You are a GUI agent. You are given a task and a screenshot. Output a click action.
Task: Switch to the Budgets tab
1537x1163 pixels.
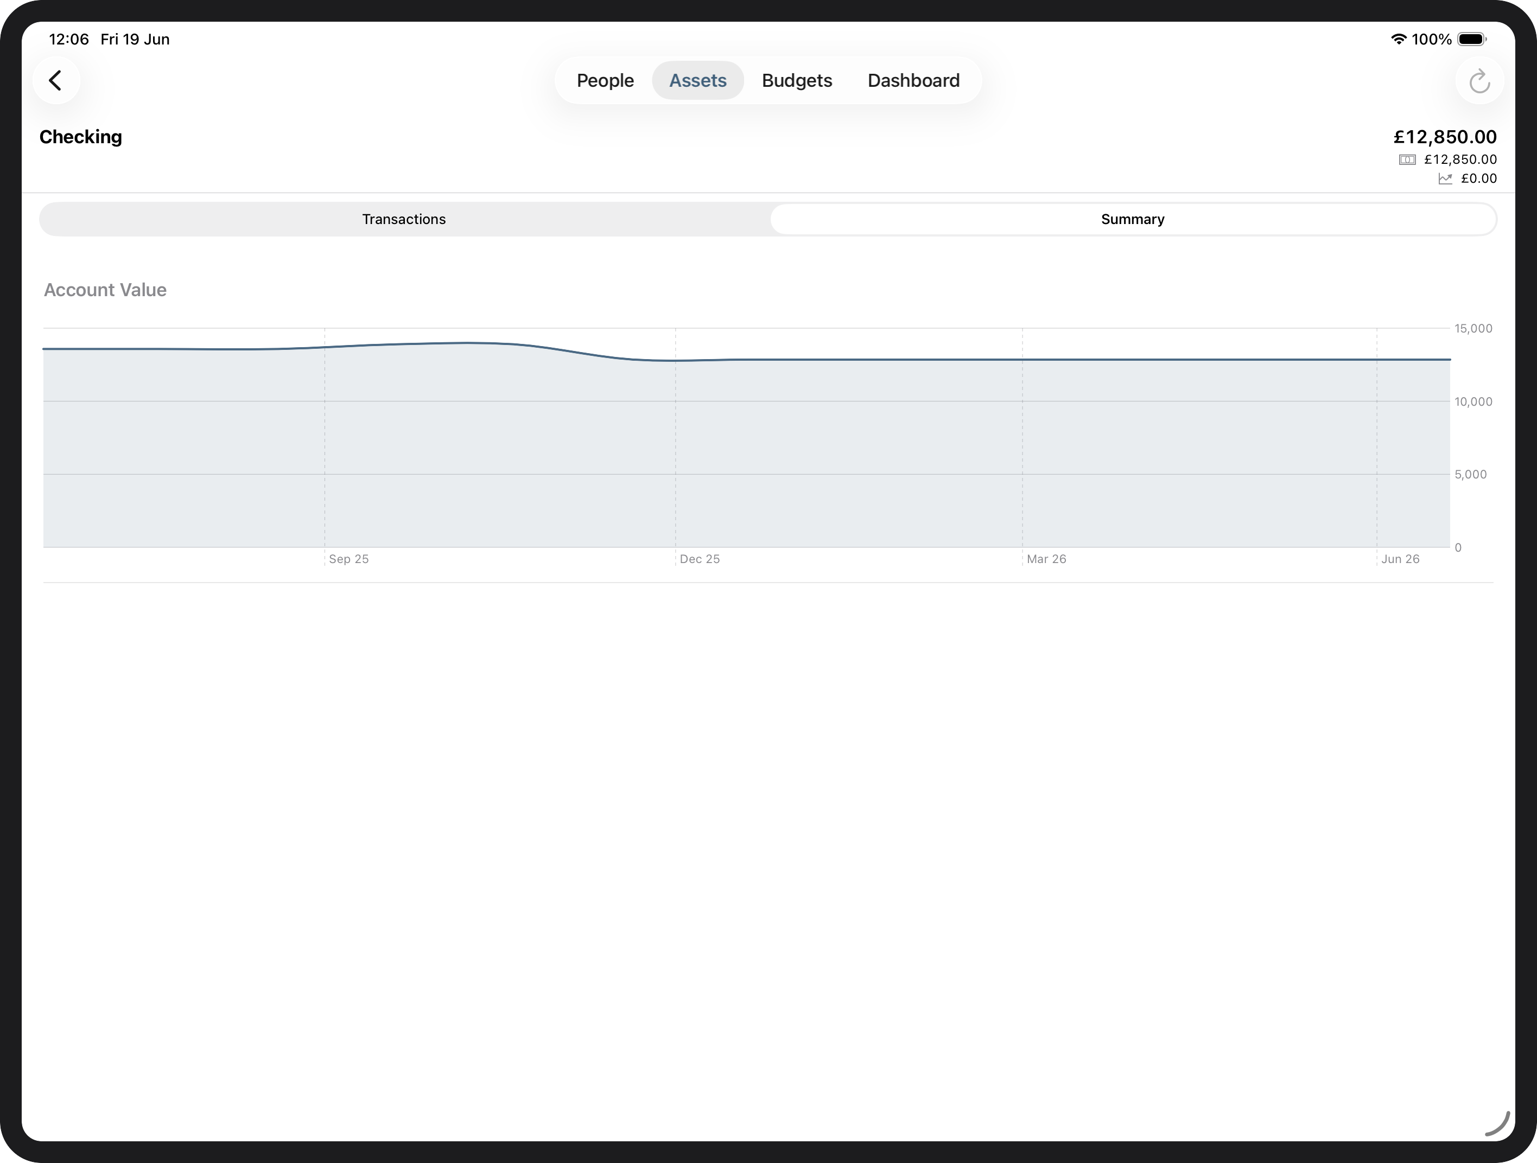[x=797, y=80]
